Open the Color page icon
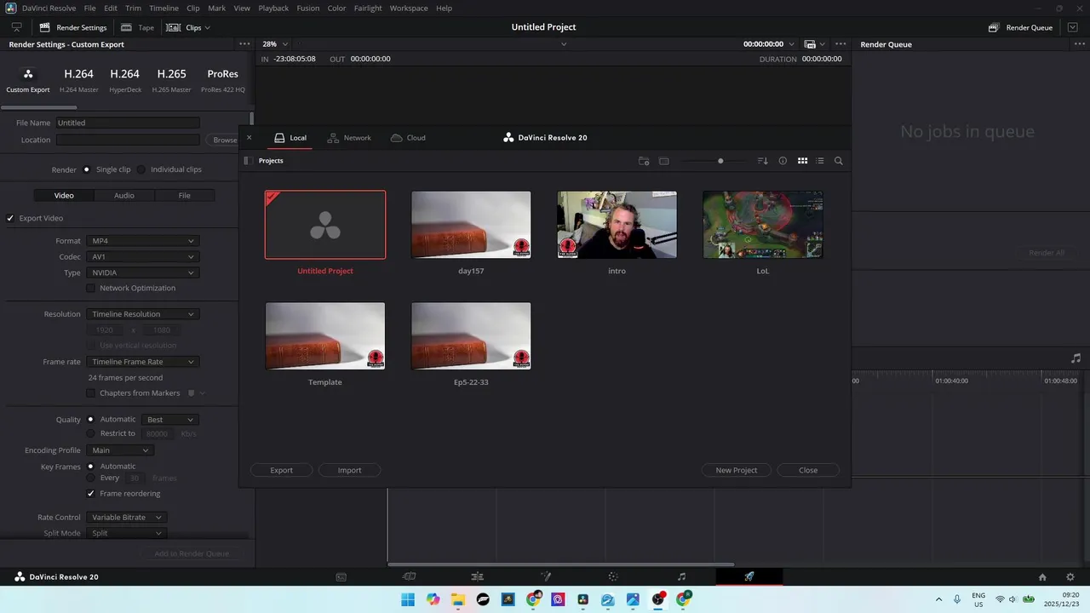 [613, 576]
